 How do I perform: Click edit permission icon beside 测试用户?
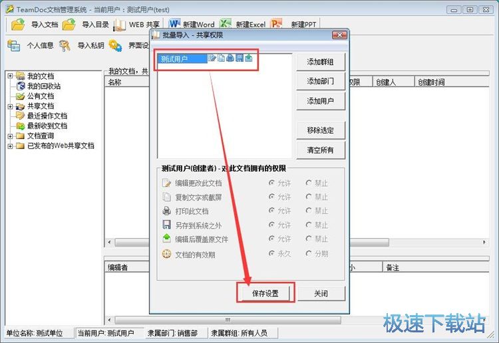pyautogui.click(x=212, y=58)
